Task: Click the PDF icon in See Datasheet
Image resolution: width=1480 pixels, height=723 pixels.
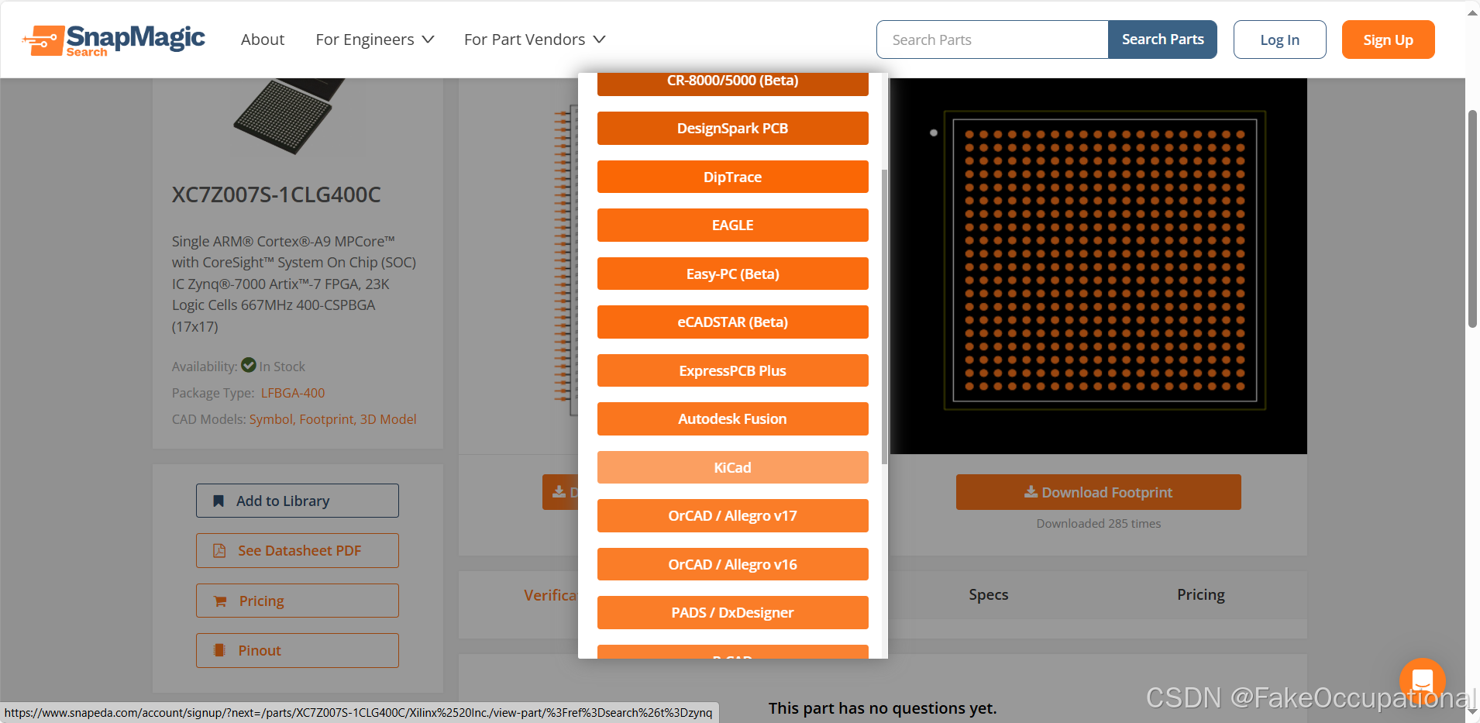Action: 219,551
